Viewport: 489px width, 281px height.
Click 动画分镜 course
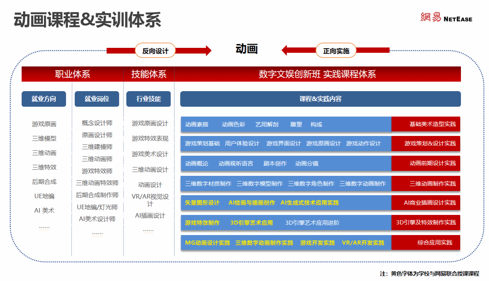click(307, 164)
